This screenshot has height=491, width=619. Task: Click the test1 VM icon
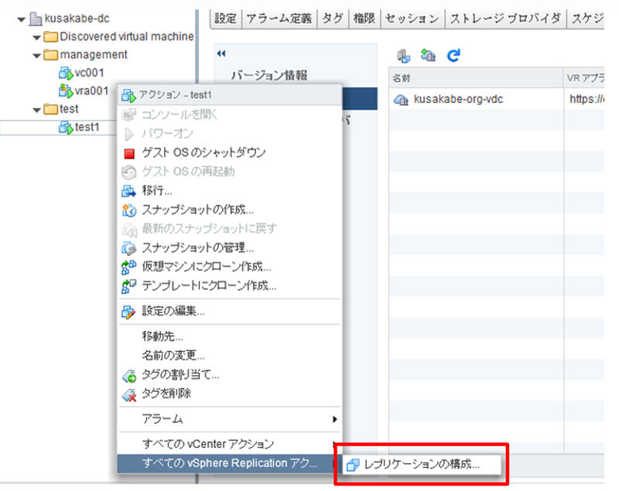[x=66, y=128]
